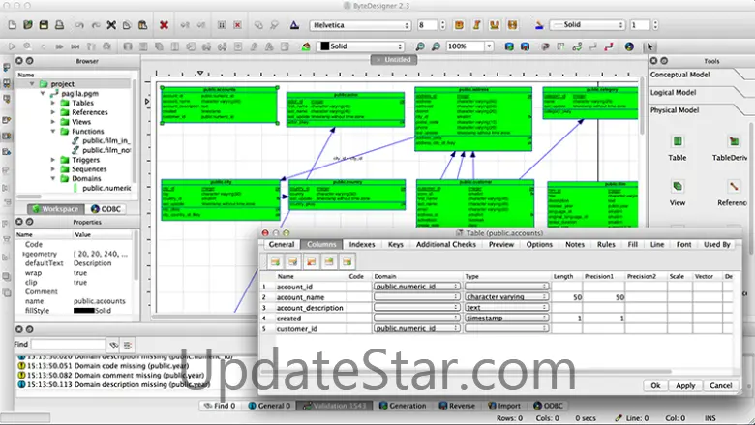This screenshot has height=425, width=755.
Task: Click the red delete column icon in the dialog
Action: [x=311, y=261]
